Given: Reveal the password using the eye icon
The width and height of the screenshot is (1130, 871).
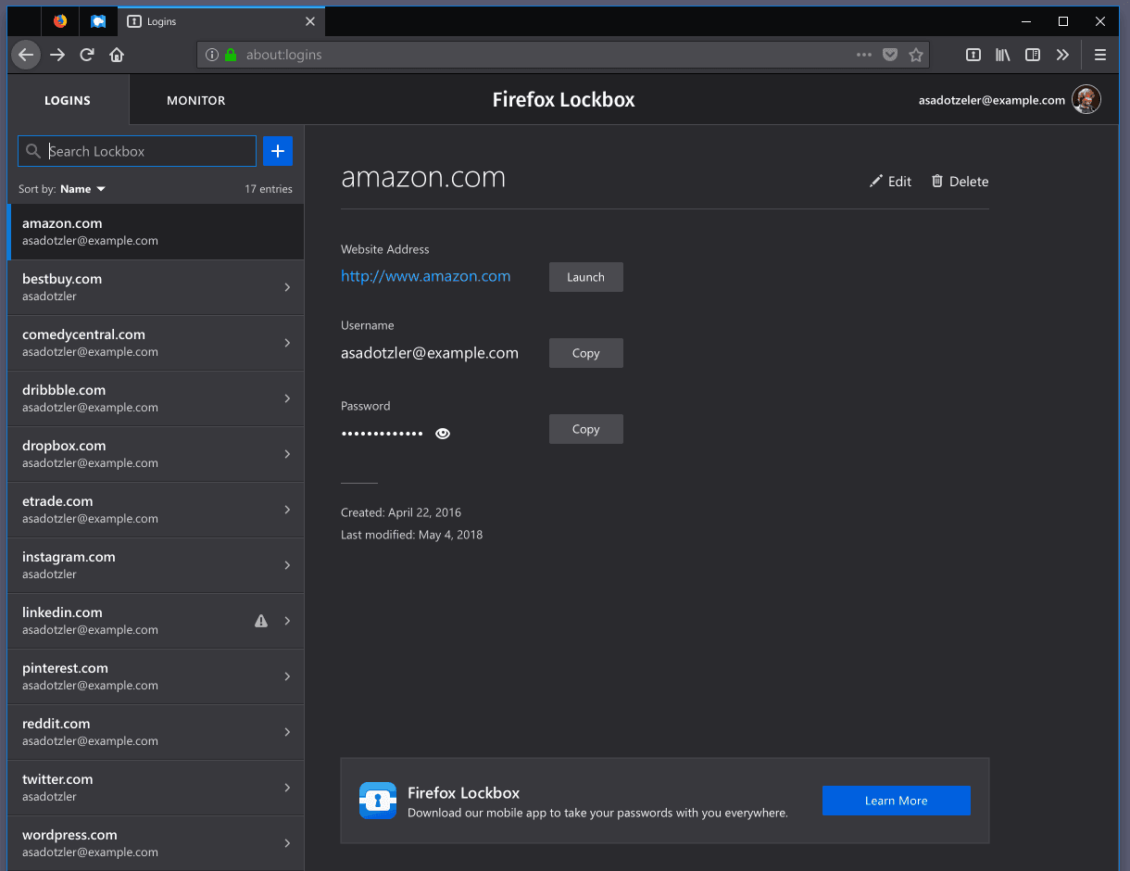Looking at the screenshot, I should pos(442,433).
